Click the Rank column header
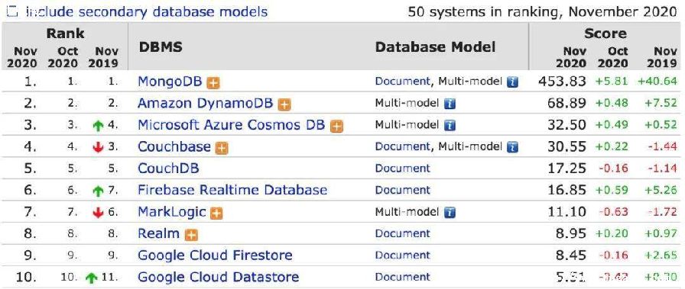The width and height of the screenshot is (685, 289). coord(66,33)
